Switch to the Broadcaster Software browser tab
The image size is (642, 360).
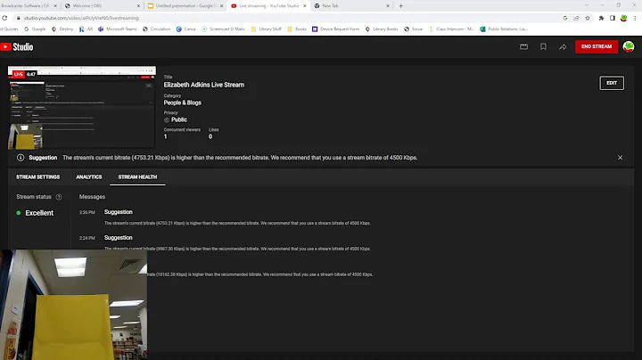[x=29, y=5]
